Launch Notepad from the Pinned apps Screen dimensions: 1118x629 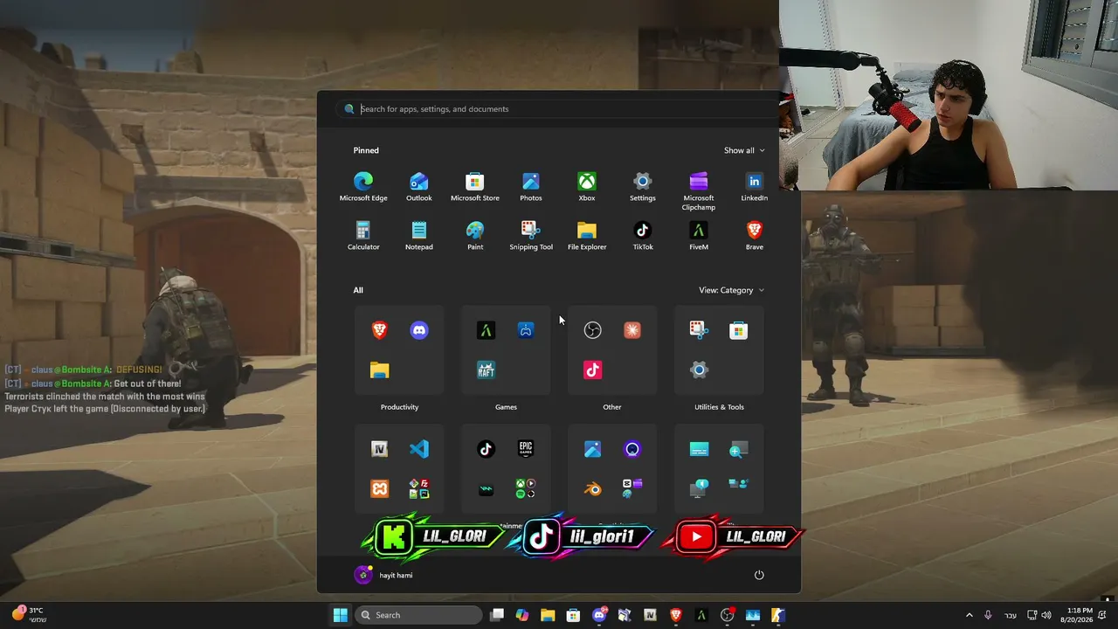tap(419, 235)
